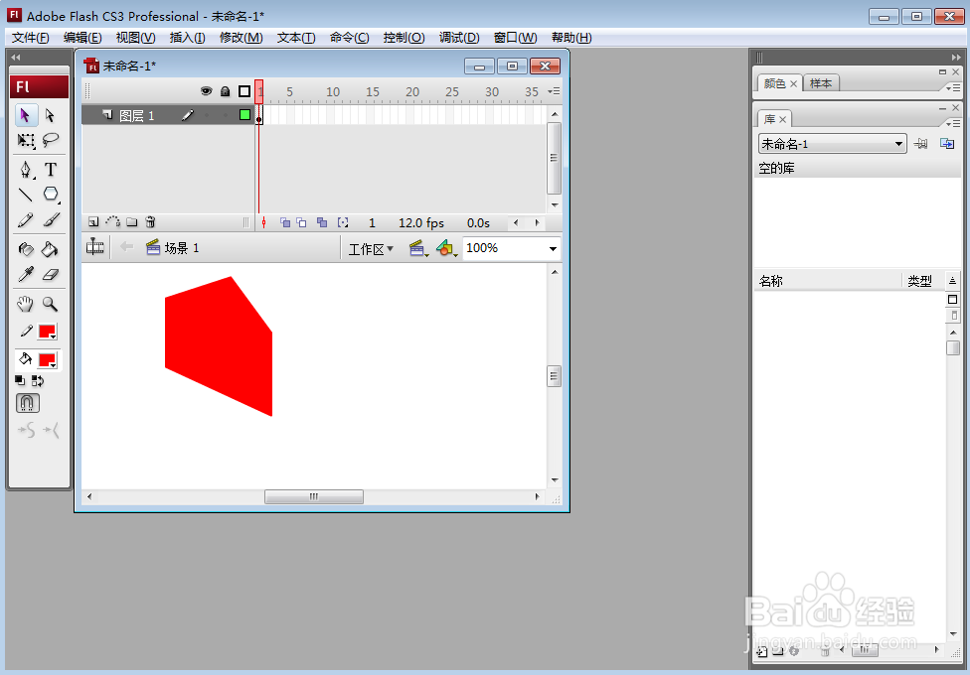Select the Brush tool
970x675 pixels.
(51, 220)
